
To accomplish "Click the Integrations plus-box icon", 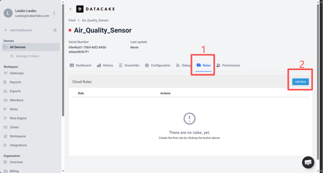I will (5, 145).
